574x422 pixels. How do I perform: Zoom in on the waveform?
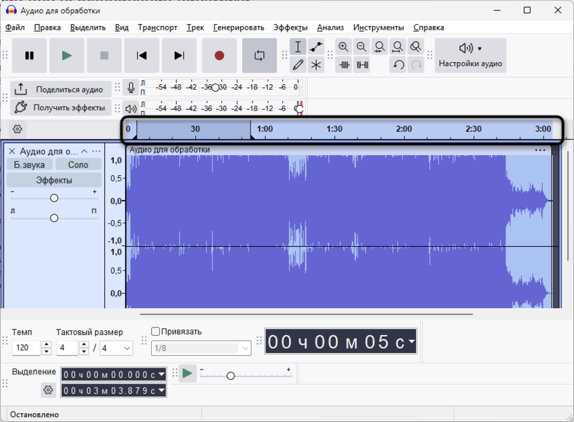click(344, 46)
